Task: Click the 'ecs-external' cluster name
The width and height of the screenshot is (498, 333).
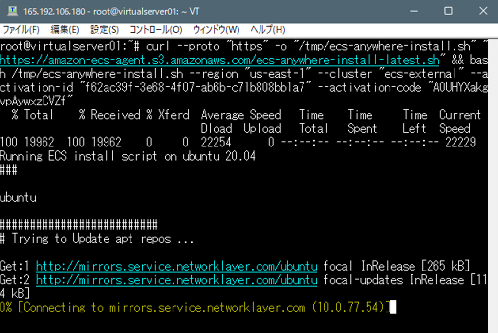Action: click(x=420, y=74)
